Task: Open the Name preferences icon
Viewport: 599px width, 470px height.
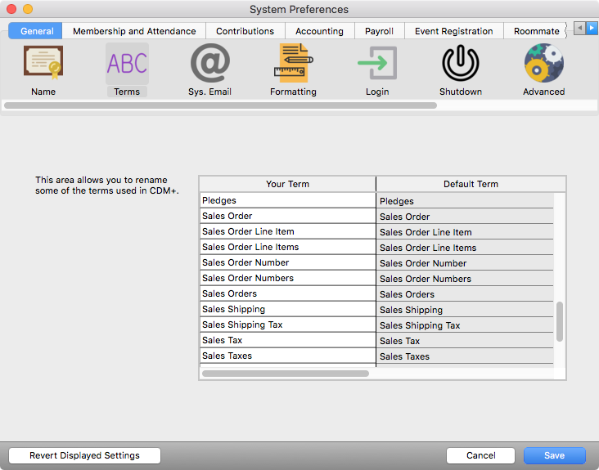Action: click(43, 64)
